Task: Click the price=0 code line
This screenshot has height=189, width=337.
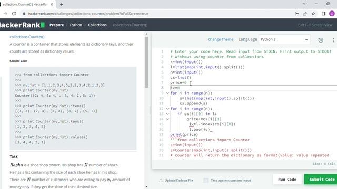Action: [179, 83]
